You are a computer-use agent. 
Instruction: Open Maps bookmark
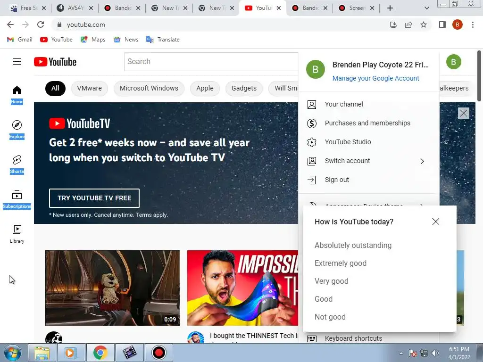click(93, 40)
